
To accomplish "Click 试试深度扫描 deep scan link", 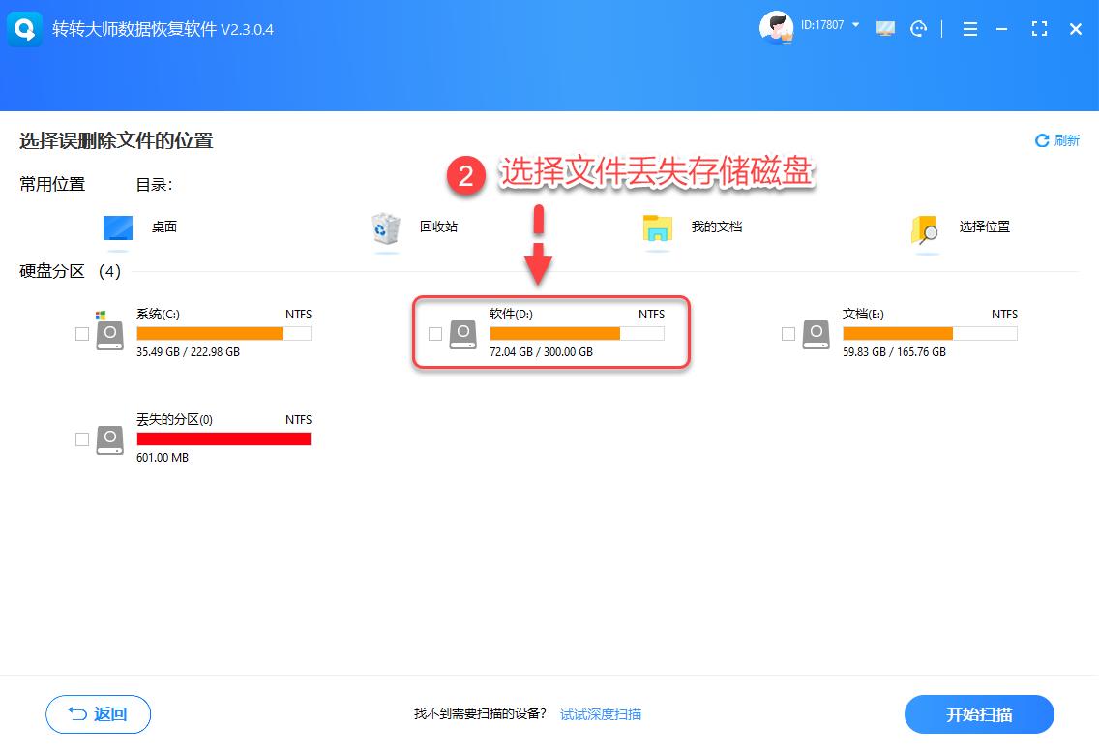I will tap(601, 714).
